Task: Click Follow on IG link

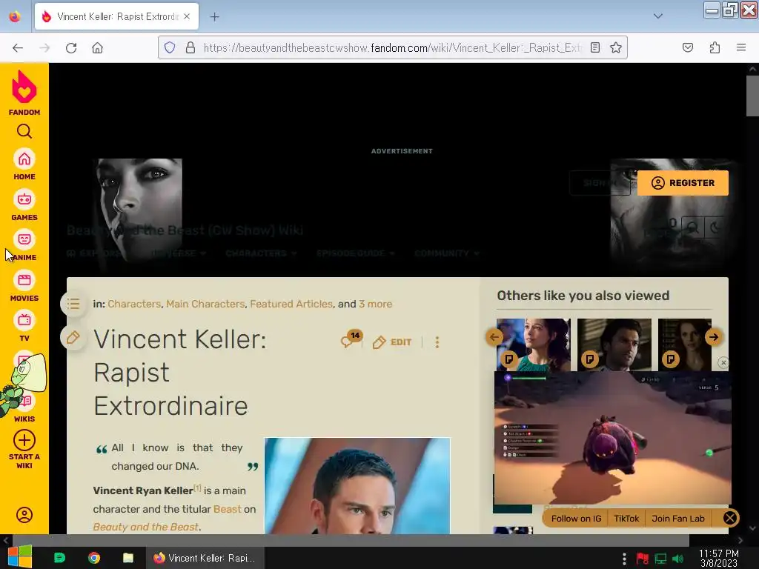Action: 576,519
